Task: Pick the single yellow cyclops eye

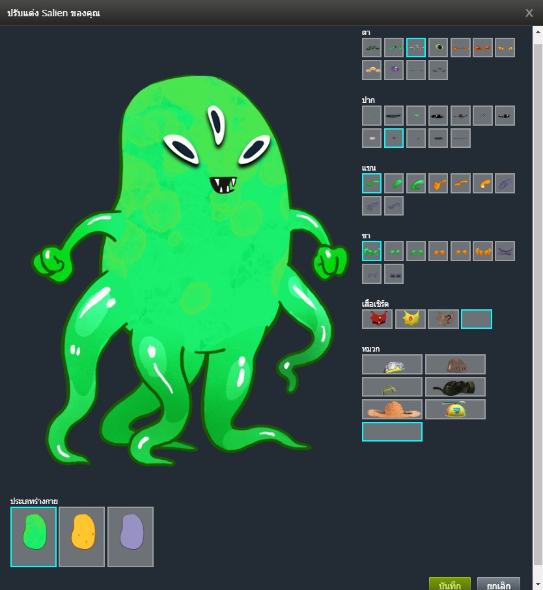Action: point(438,48)
